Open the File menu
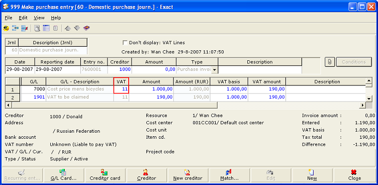This screenshot has height=185, width=378. pyautogui.click(x=9, y=18)
